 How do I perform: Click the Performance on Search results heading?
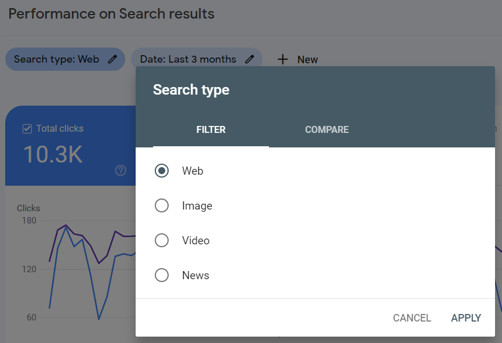111,14
